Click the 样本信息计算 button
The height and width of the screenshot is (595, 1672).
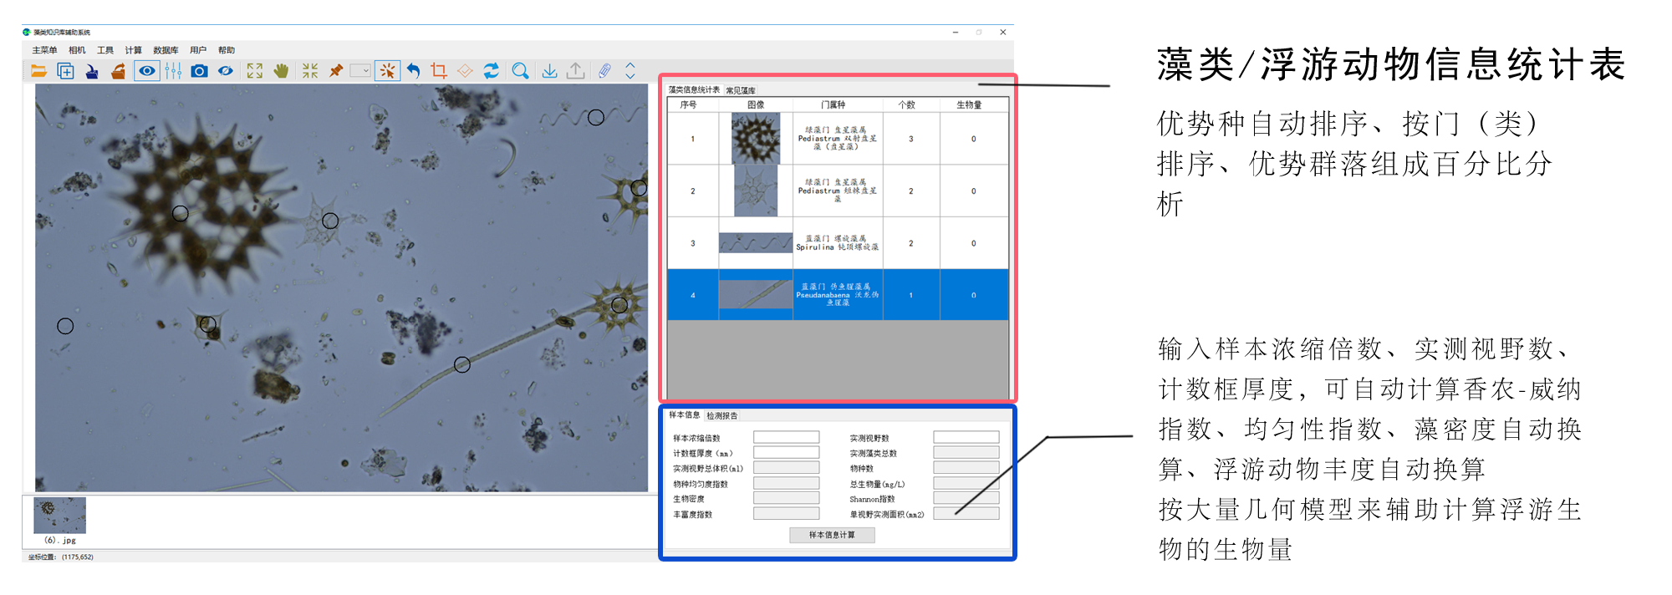[832, 535]
